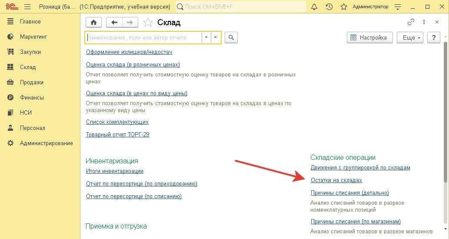This screenshot has height=239, width=449.
Task: Open Движения с группировкой по складам
Action: pos(360,168)
